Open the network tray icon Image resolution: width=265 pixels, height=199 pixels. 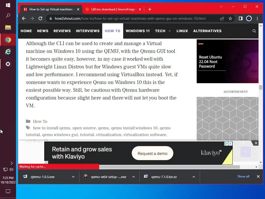tap(5, 169)
